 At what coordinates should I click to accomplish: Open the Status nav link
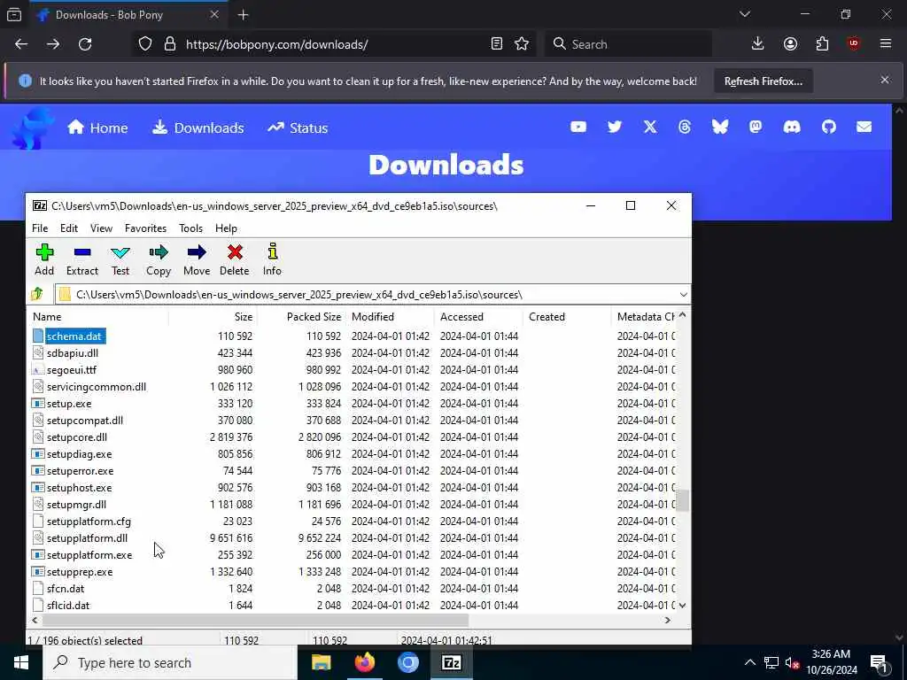coord(298,127)
